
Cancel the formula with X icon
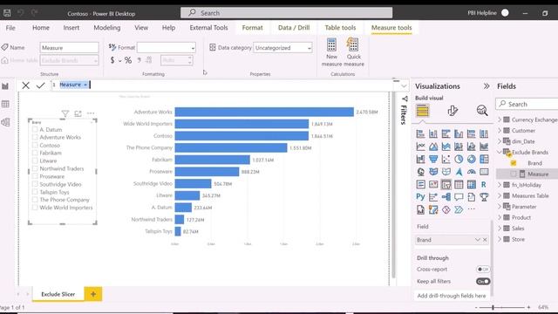pyautogui.click(x=25, y=85)
